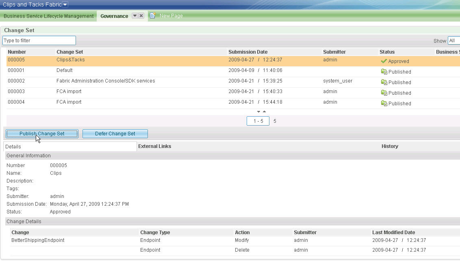
Task: Select the BetterShippingEndpoint change row
Action: pyautogui.click(x=38, y=240)
